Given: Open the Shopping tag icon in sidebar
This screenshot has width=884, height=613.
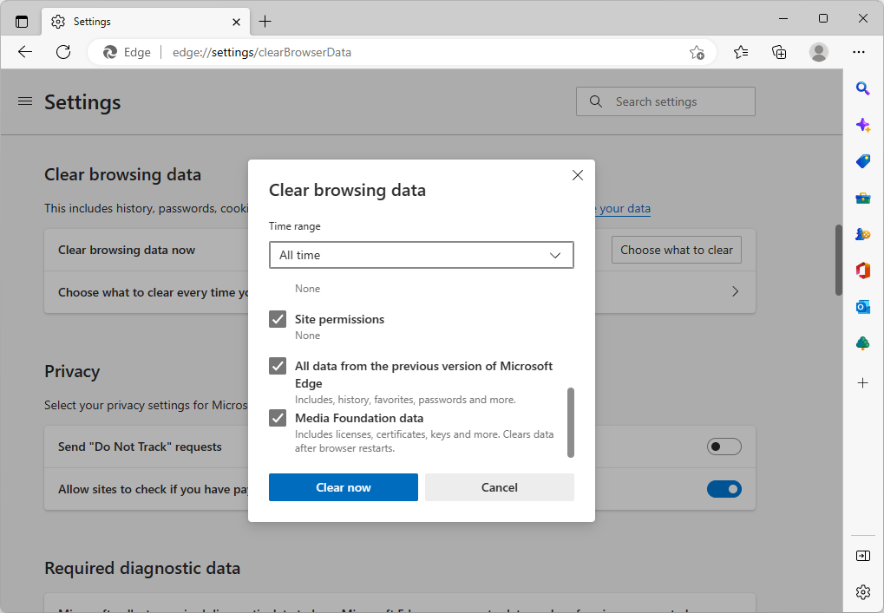Looking at the screenshot, I should pos(862,161).
